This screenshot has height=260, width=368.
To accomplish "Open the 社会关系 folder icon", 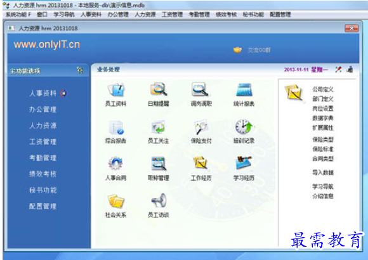I will click(116, 201).
